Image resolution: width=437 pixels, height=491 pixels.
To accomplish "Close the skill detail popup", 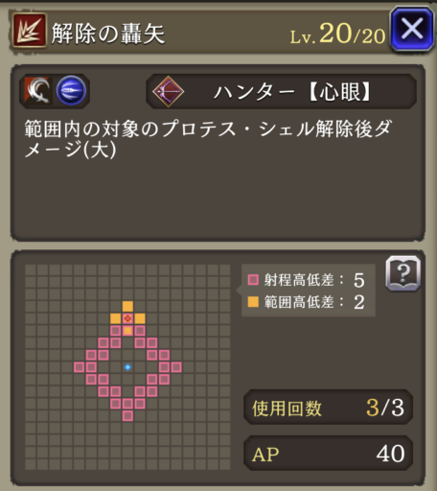I will click(412, 29).
